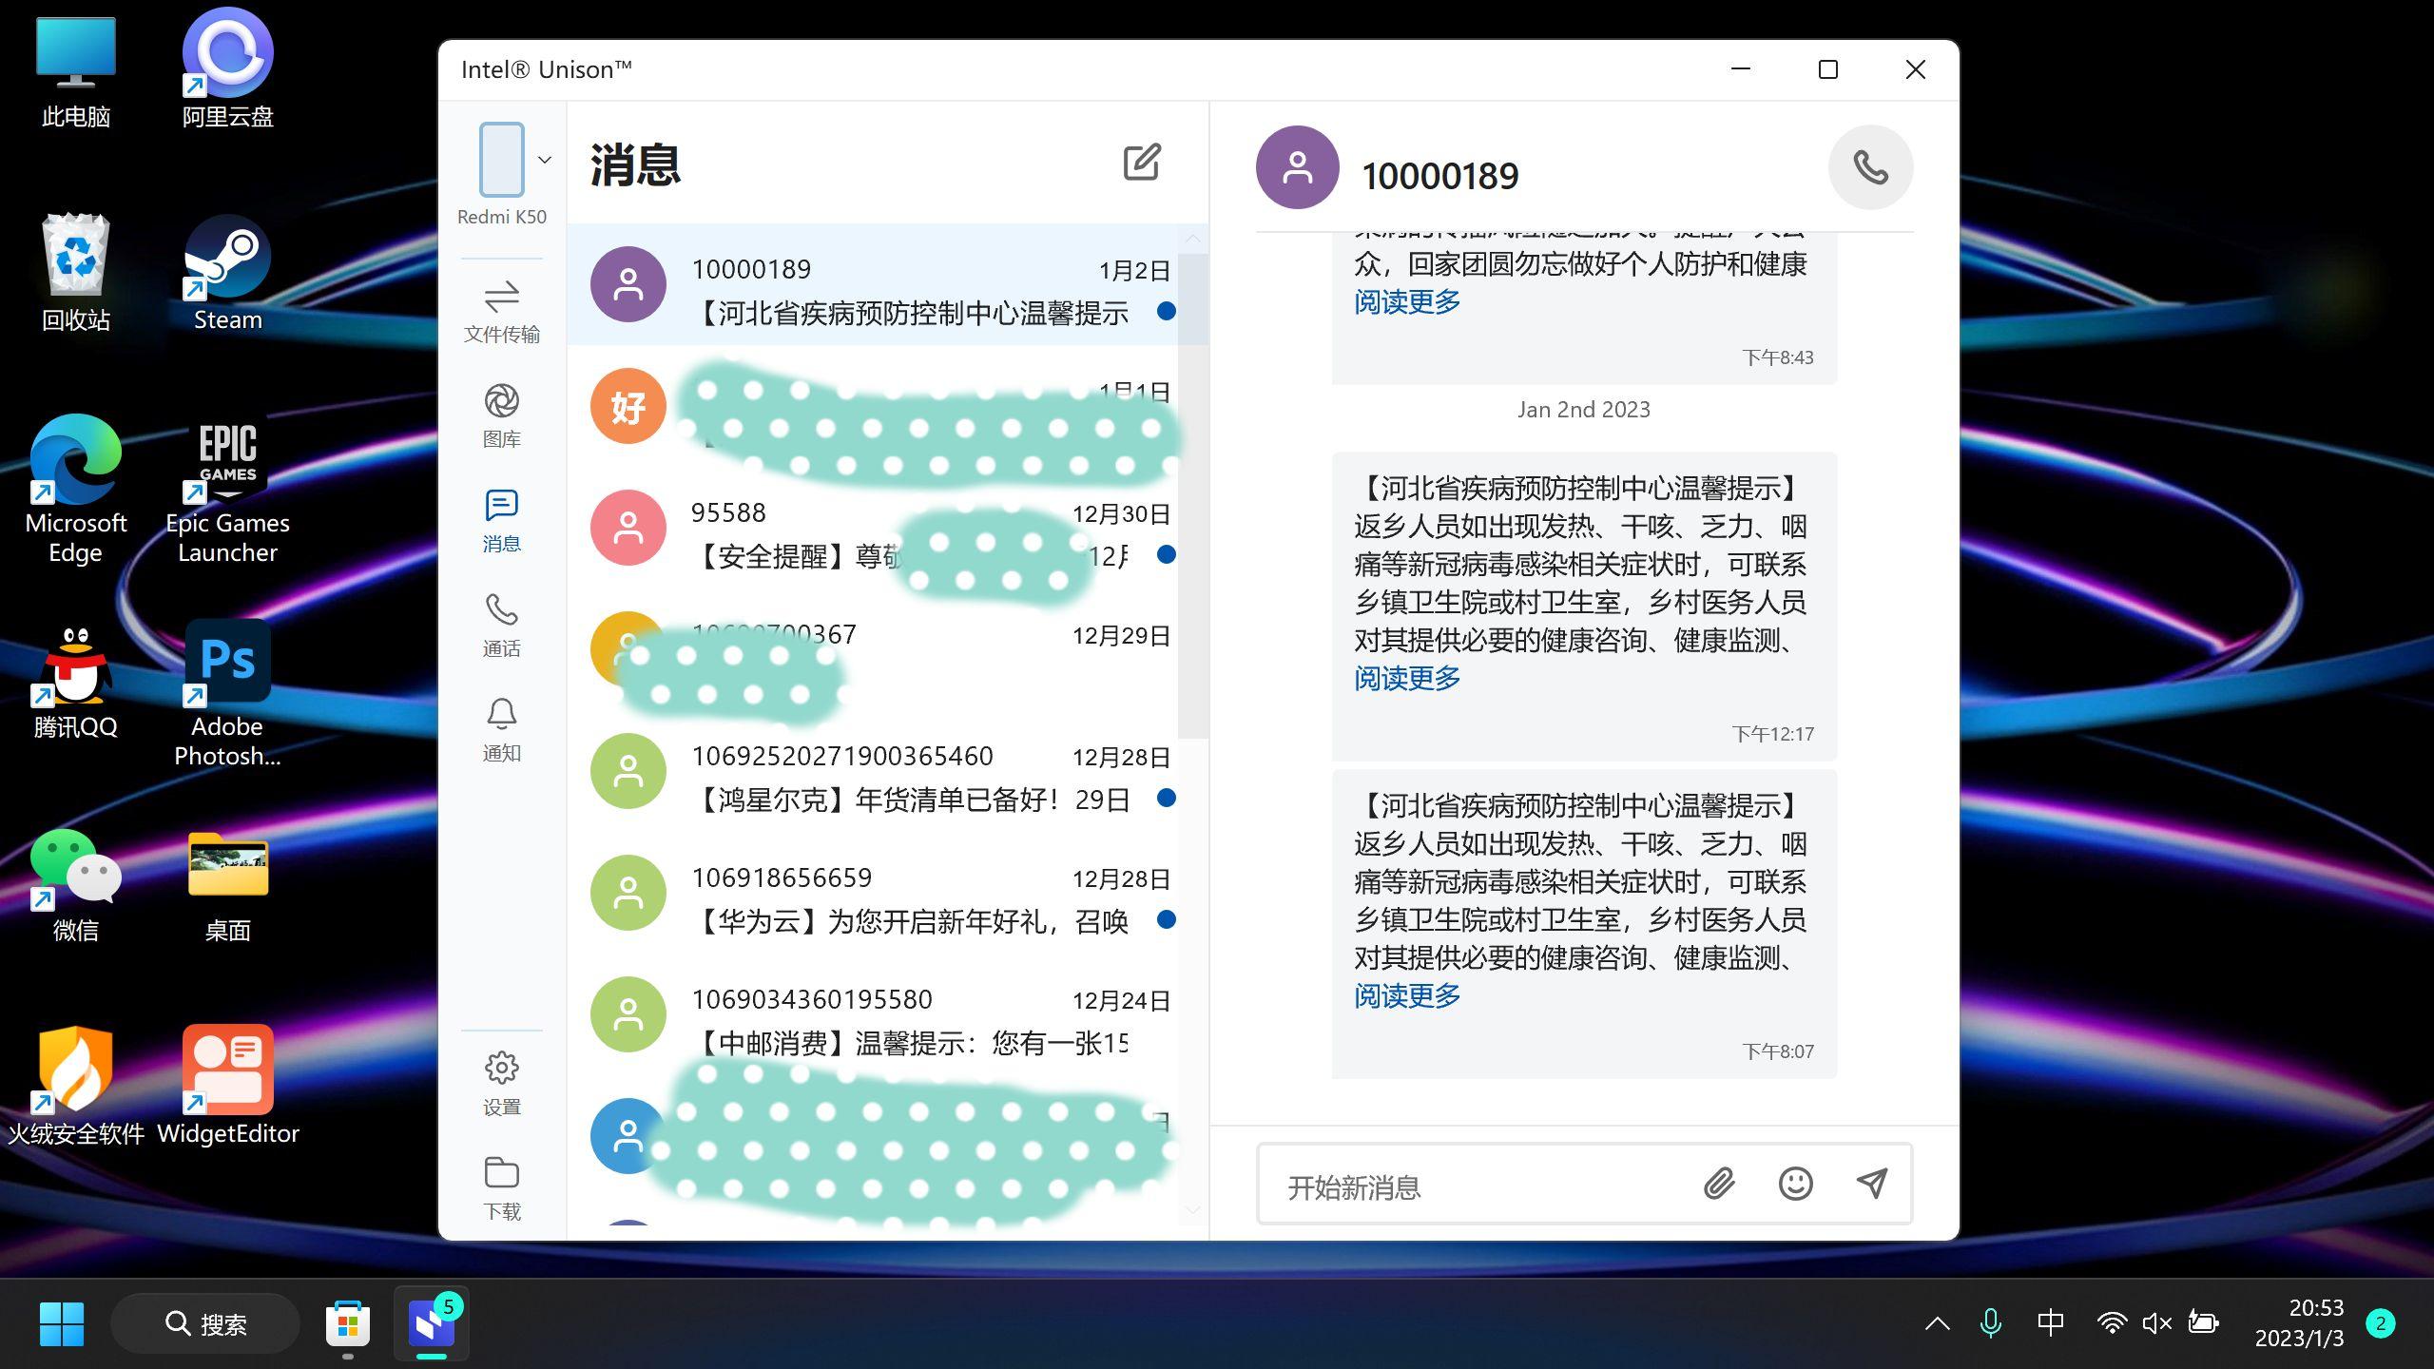
Task: Select Adobe Photoshop desktop shortcut
Action: (228, 694)
